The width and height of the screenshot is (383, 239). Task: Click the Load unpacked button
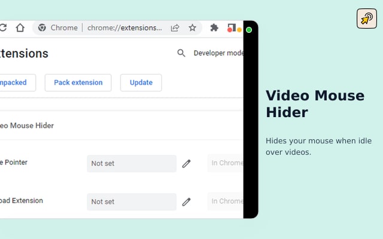coord(18,82)
